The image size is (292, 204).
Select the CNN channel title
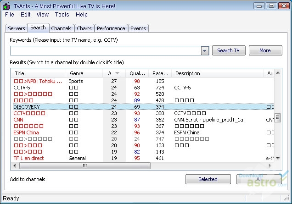coord(18,120)
